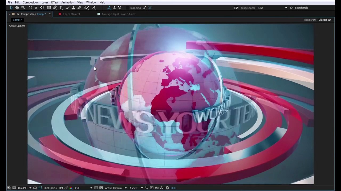341x191 pixels.
Task: Select the Roto Brush tool
Action: coord(86,8)
